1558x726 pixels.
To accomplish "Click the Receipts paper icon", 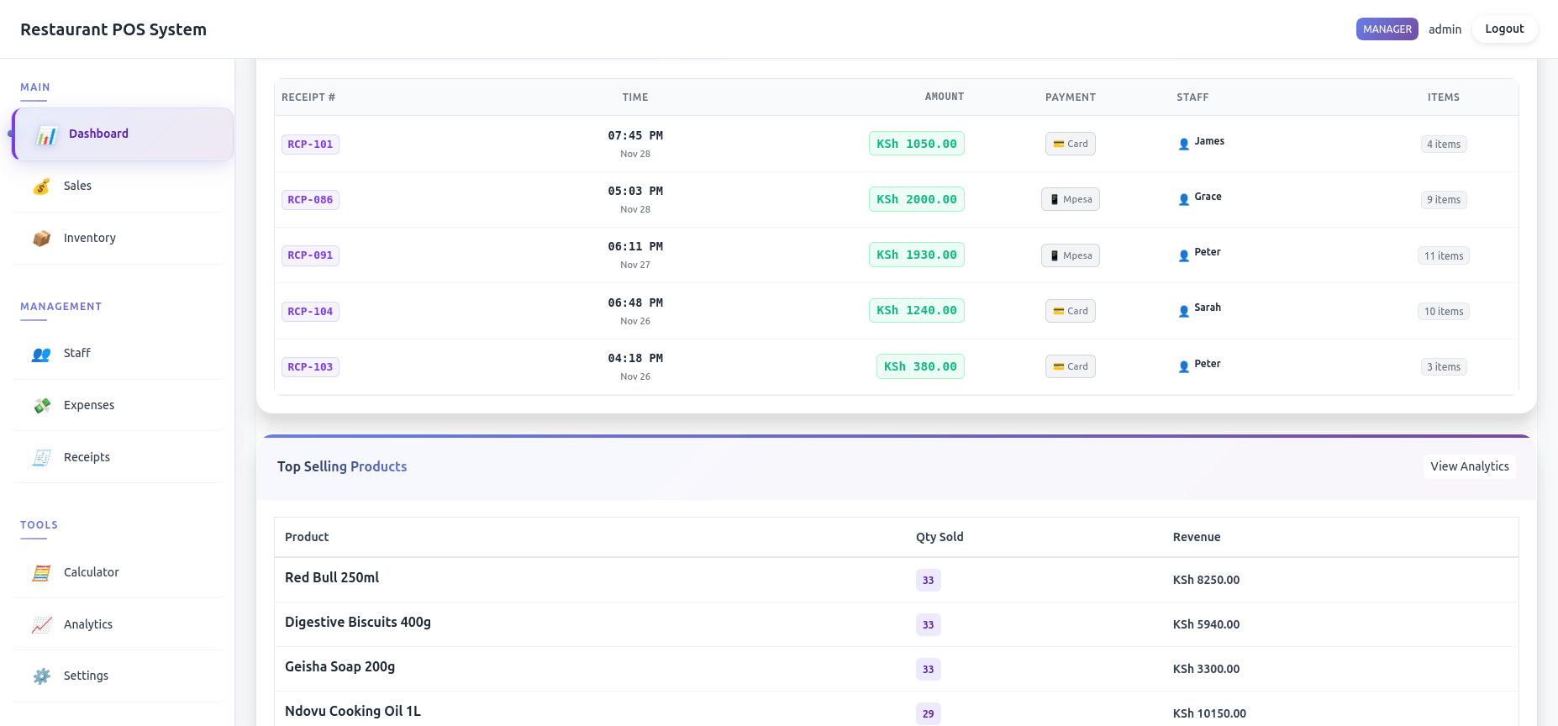I will [x=41, y=458].
